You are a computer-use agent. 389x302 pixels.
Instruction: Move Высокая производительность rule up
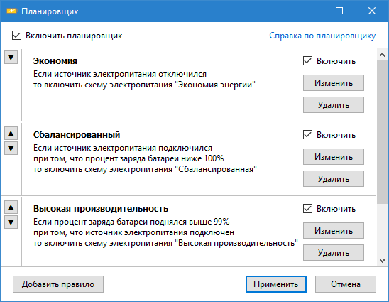click(11, 207)
